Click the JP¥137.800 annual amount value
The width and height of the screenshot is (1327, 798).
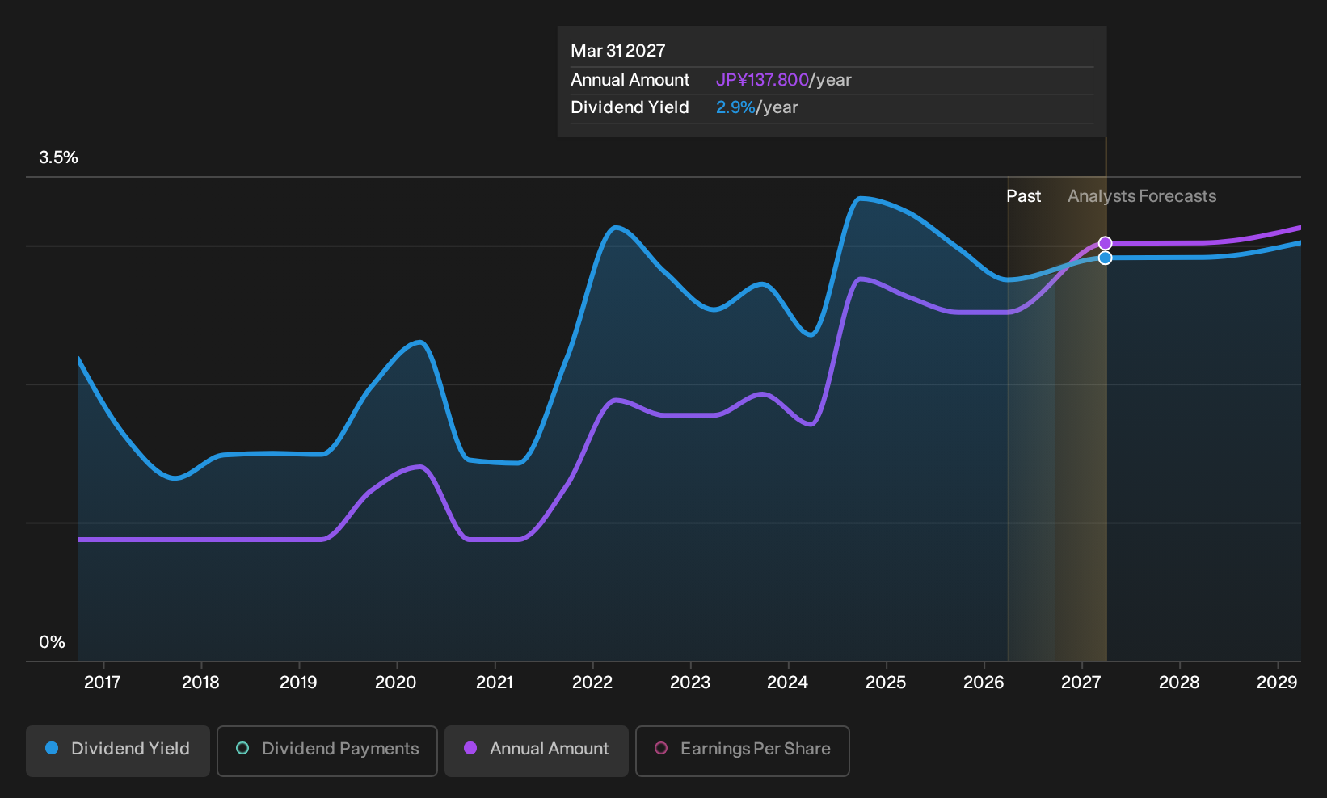coord(762,80)
